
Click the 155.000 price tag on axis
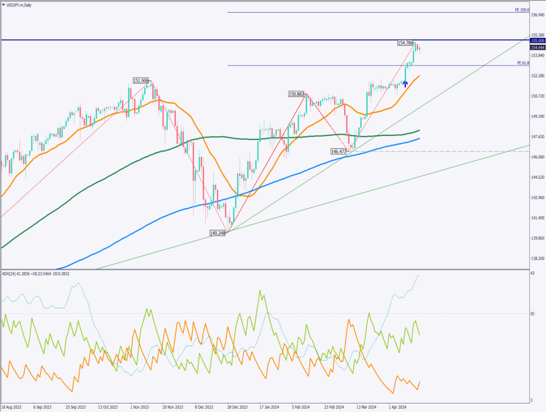pos(537,41)
